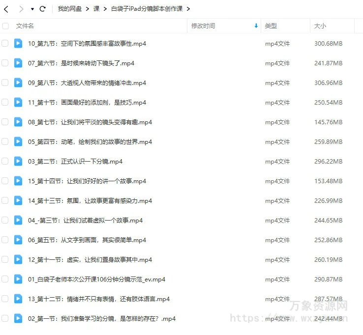Click the video icon for 10_第九节 file

click(x=18, y=43)
